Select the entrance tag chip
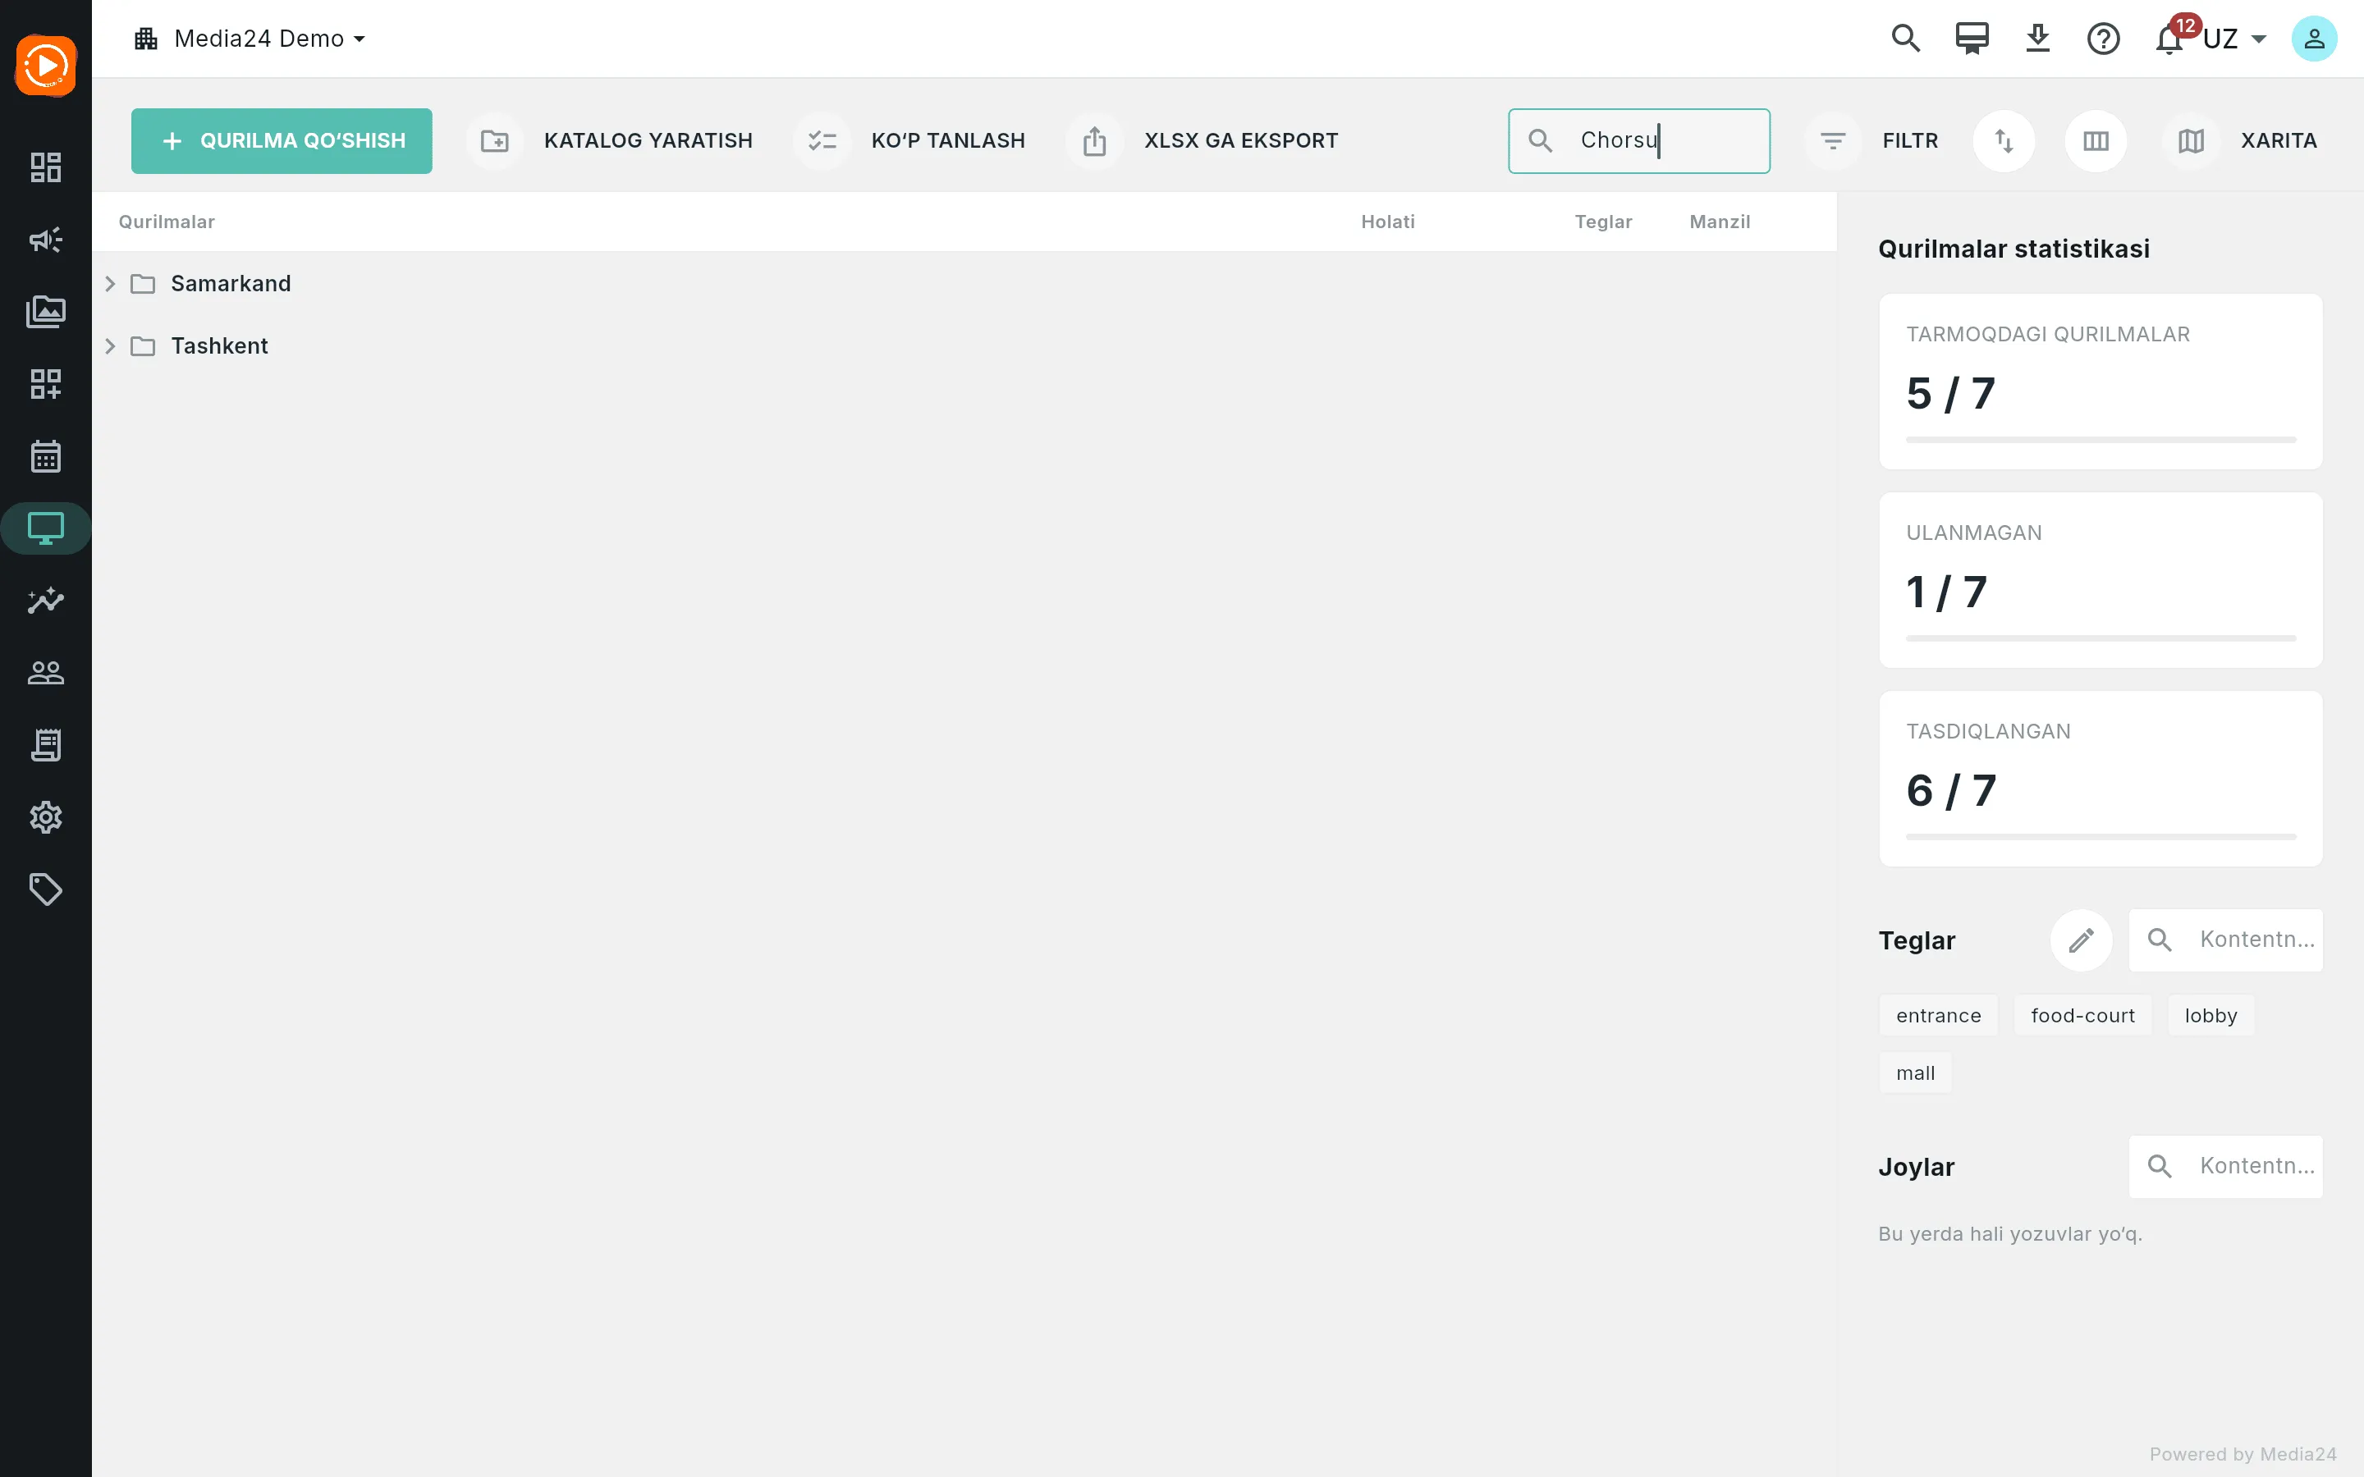The width and height of the screenshot is (2364, 1477). point(1938,1016)
